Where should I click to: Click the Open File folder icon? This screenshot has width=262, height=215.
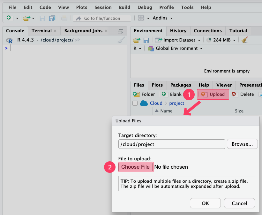tap(26, 18)
